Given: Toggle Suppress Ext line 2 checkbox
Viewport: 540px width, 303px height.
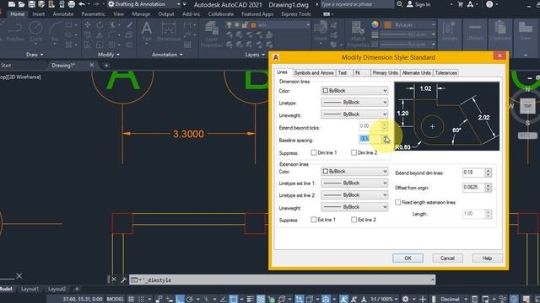Looking at the screenshot, I should click(x=354, y=220).
